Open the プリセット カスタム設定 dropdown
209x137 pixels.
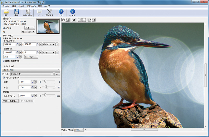(32, 74)
